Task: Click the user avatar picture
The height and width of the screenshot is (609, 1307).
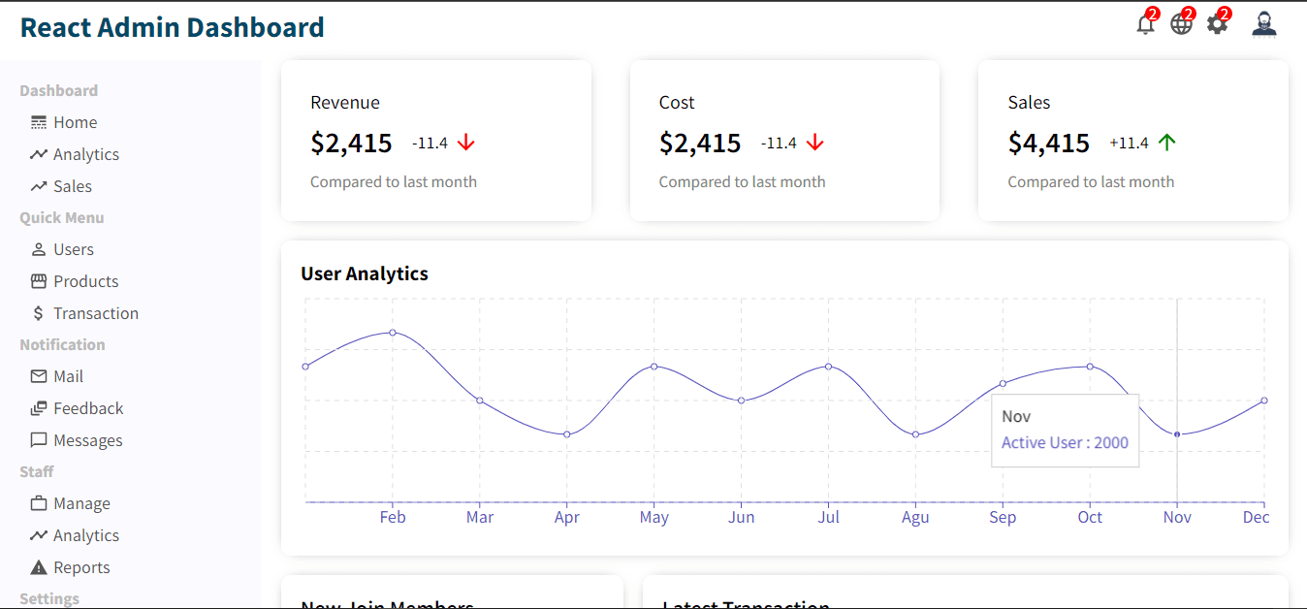Action: click(x=1263, y=24)
